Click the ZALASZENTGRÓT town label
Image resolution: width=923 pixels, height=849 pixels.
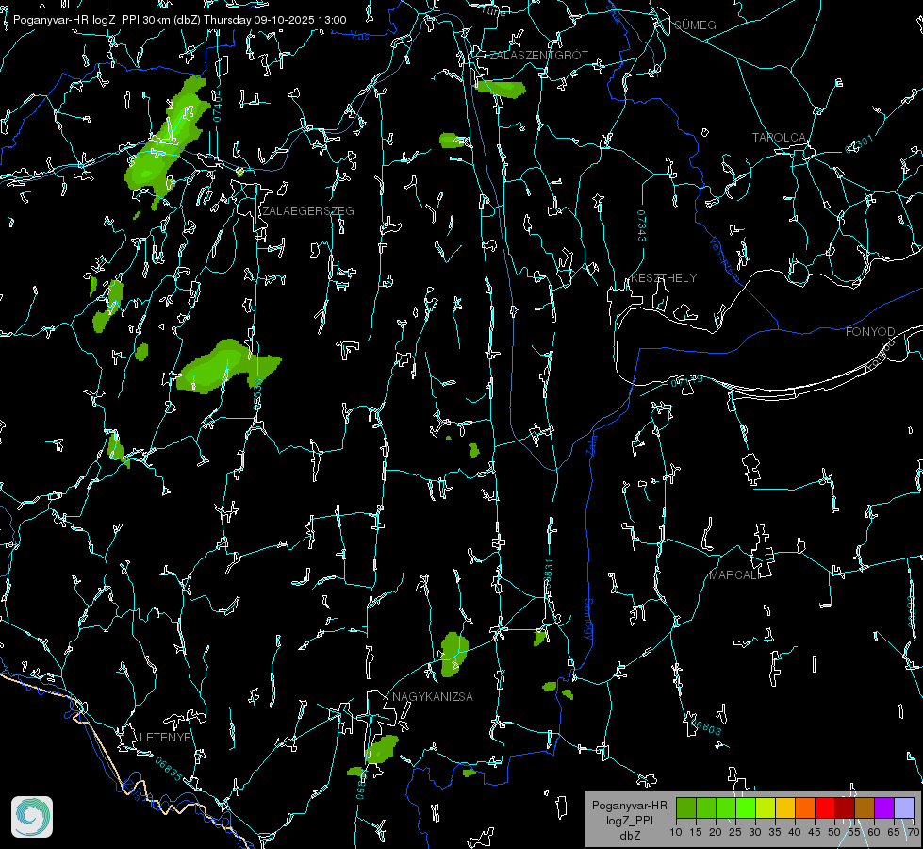[x=539, y=55]
